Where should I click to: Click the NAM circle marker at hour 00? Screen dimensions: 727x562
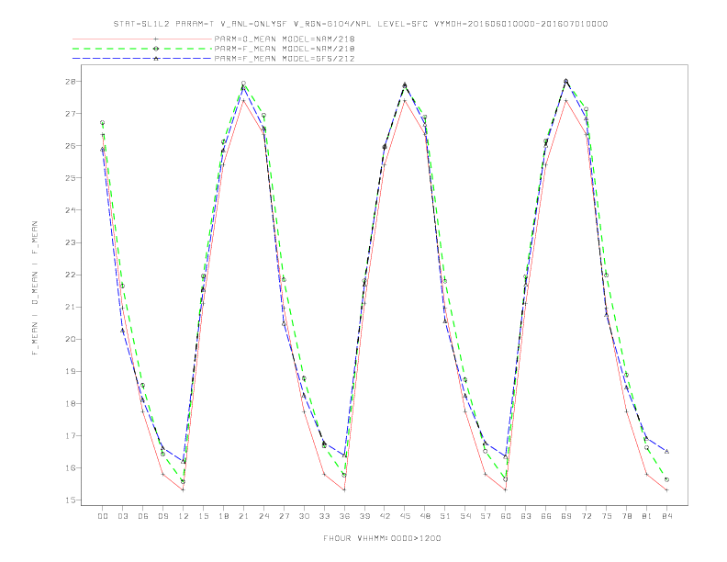coord(103,122)
